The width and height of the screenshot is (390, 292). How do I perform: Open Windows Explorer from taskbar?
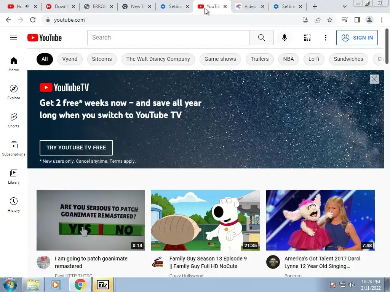coord(33,284)
